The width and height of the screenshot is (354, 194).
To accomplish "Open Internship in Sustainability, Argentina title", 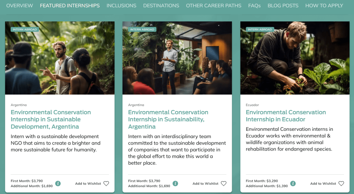I will (168, 119).
